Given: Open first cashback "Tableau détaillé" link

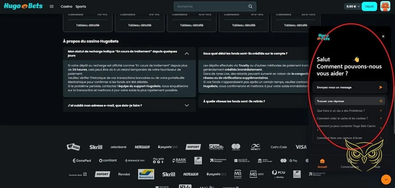Looking at the screenshot, I should tap(87, 25).
